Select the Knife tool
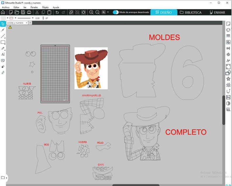 [3, 73]
